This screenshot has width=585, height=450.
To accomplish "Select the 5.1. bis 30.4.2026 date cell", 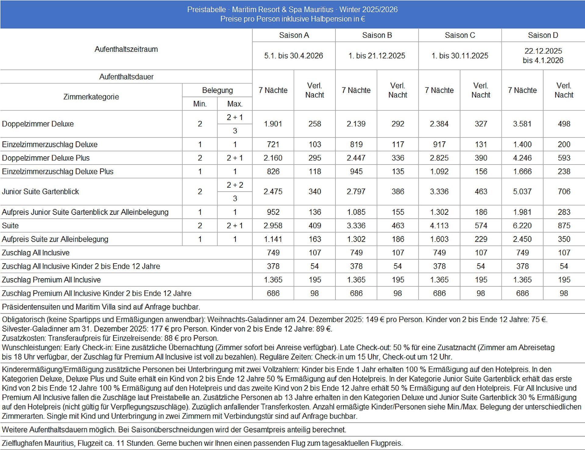I will [294, 56].
